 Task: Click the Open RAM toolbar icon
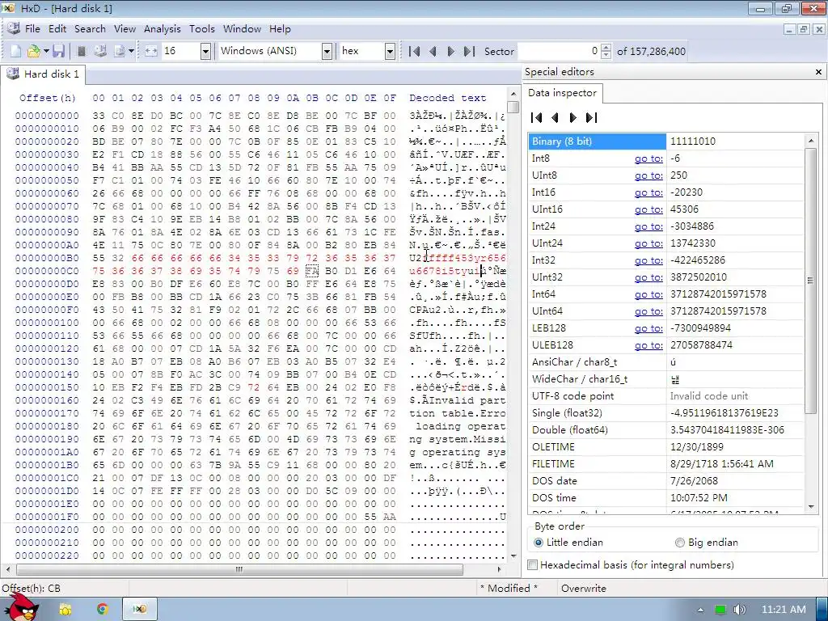tap(82, 51)
